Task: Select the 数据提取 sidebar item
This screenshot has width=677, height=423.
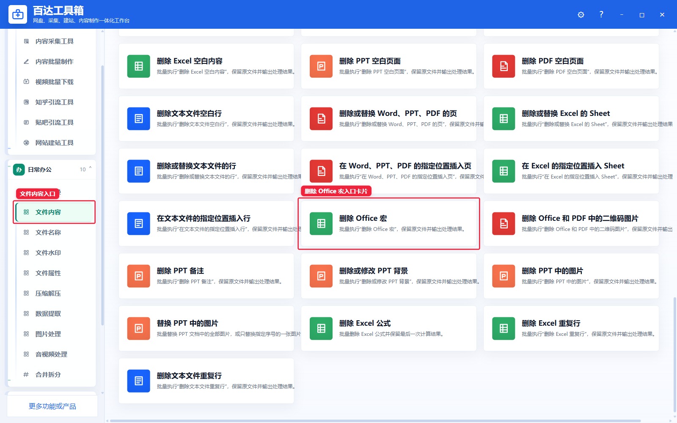Action: [55, 314]
